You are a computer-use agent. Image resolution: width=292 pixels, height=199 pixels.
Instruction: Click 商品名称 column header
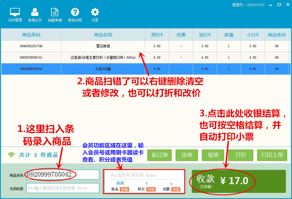103,35
